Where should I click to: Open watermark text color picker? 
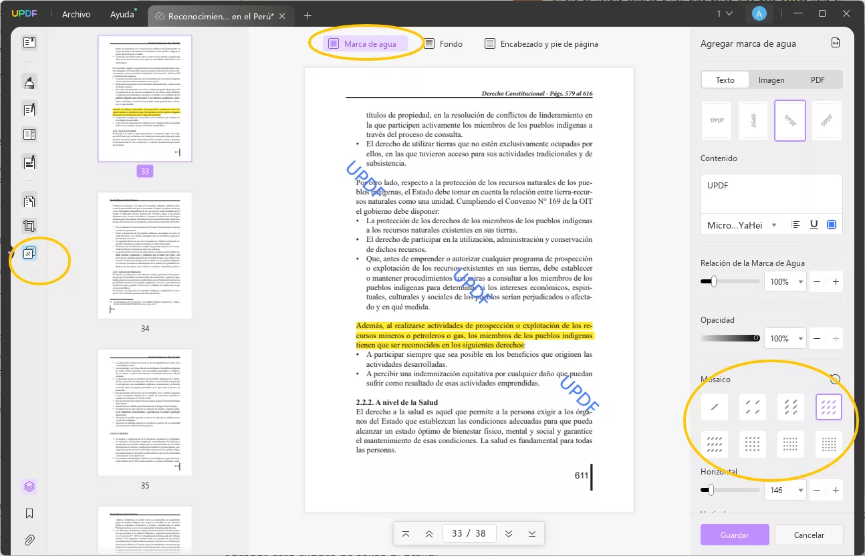[x=832, y=225]
